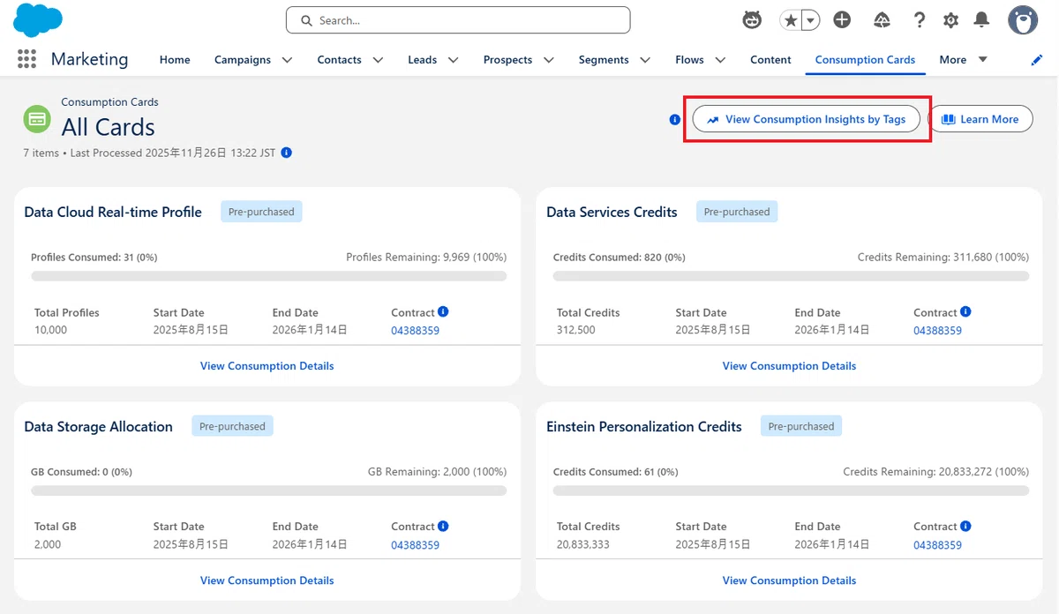
Task: Click the Einstein Personalization Credits progress bar
Action: point(791,490)
